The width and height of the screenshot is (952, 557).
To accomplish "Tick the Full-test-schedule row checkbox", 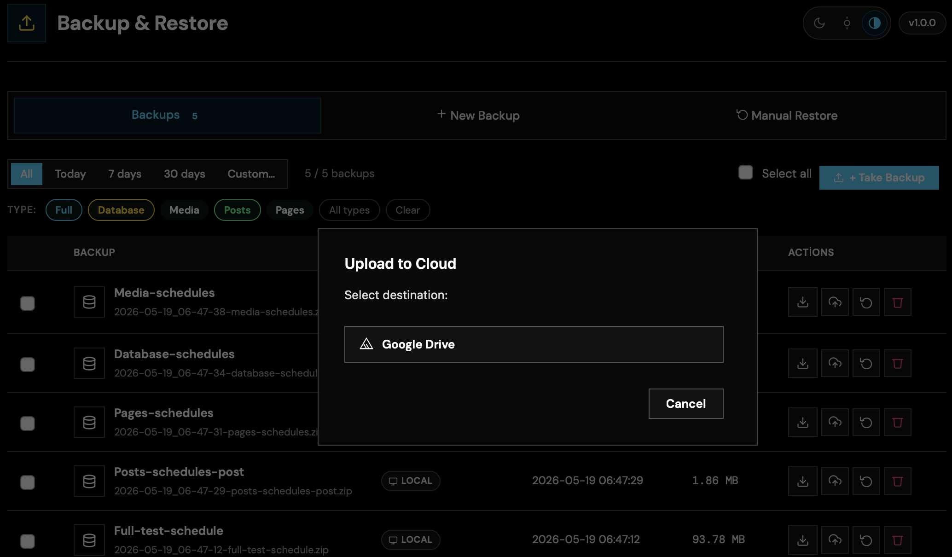I will click(x=28, y=541).
